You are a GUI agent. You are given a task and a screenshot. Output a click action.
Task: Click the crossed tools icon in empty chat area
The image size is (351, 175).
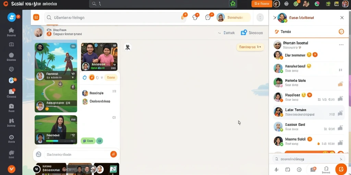click(128, 47)
